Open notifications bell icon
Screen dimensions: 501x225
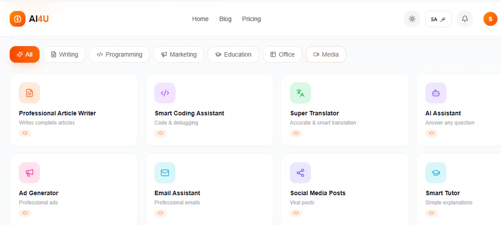pos(465,19)
